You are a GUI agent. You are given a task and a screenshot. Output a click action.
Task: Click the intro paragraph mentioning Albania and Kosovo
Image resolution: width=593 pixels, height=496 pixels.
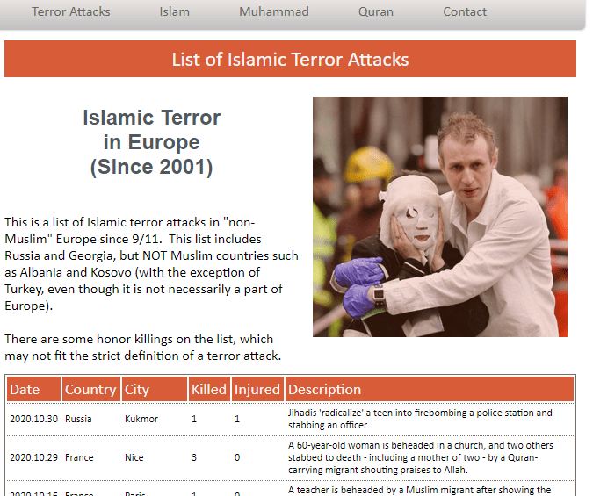(151, 263)
